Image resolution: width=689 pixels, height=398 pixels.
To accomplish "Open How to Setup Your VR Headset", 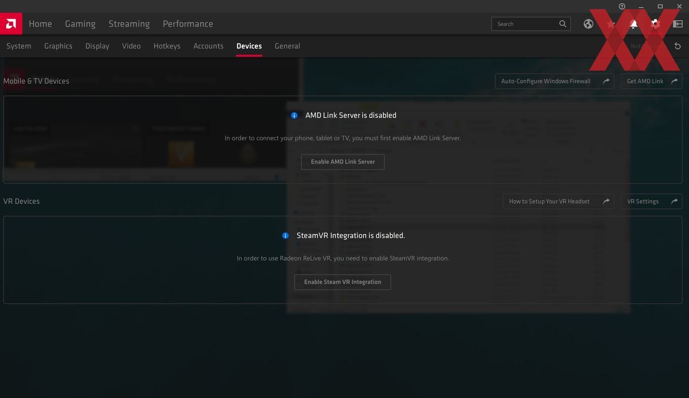I will [x=558, y=201].
